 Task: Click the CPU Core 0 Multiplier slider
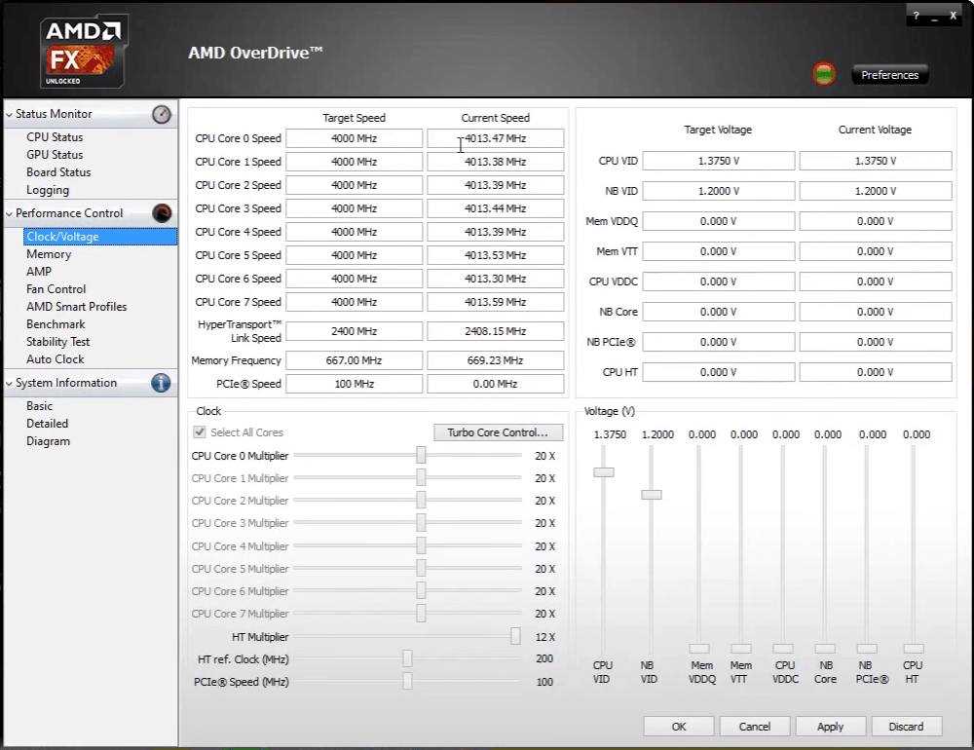[x=421, y=456]
